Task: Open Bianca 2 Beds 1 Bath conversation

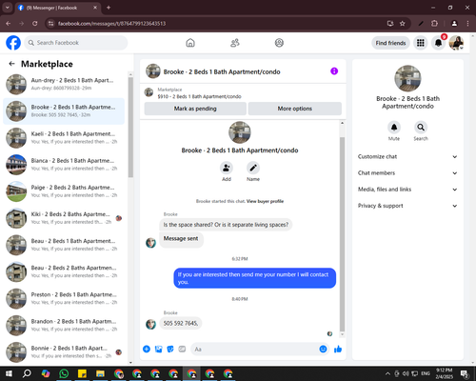Action: click(64, 165)
